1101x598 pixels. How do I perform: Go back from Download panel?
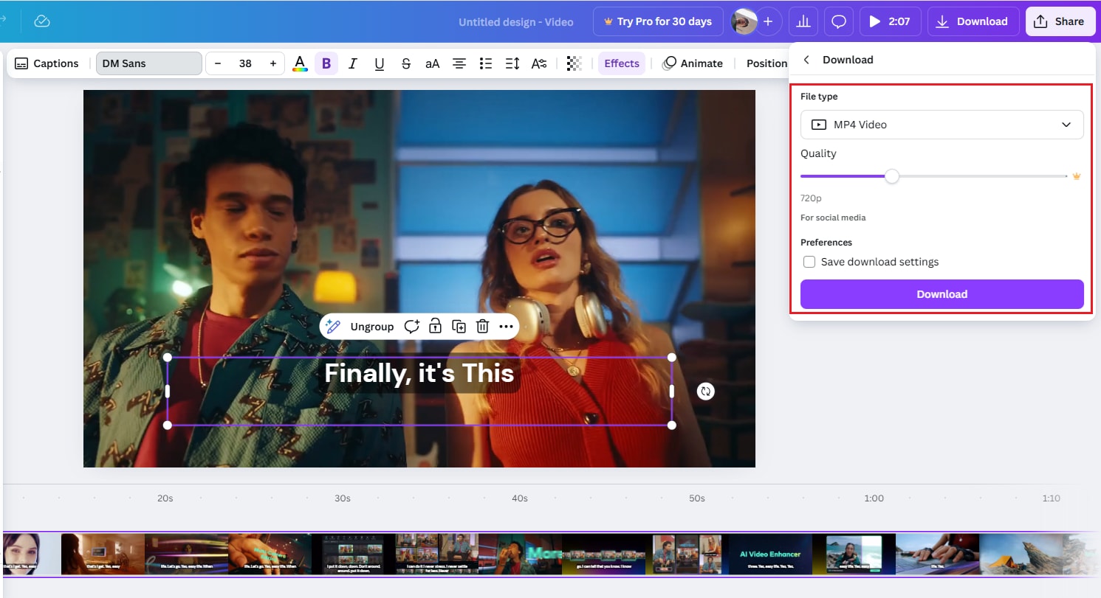pos(806,60)
